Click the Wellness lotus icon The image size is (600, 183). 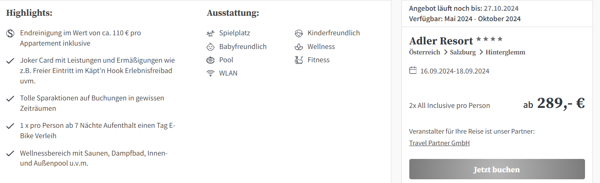coord(299,46)
